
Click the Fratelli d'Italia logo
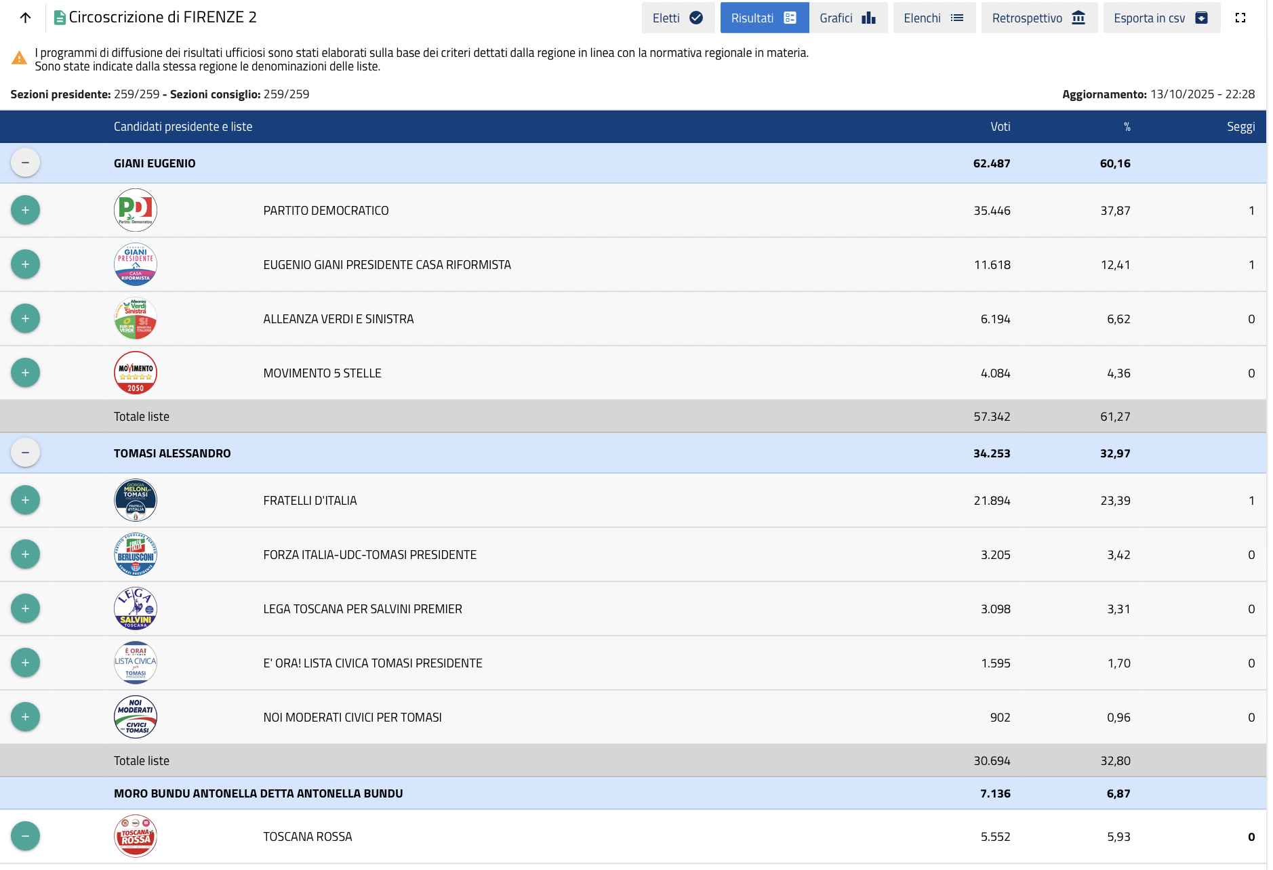tap(136, 500)
